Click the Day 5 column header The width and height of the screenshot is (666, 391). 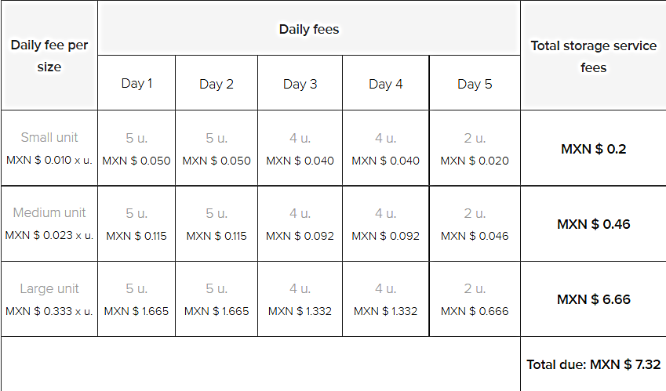pos(475,84)
